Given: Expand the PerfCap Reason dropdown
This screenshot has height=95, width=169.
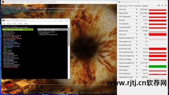Looking at the screenshot, I should 137,66.
